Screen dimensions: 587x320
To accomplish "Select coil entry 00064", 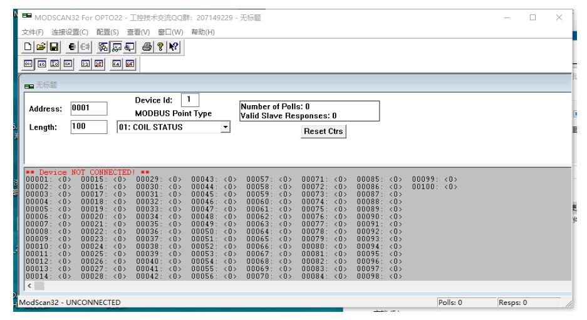I will [x=269, y=232].
